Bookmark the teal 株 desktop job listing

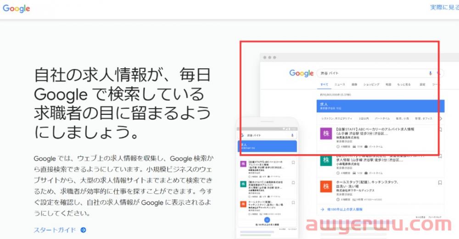[440, 156]
